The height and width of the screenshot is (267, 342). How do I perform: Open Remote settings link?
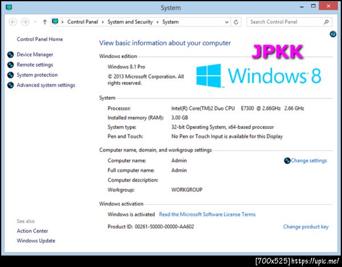(35, 65)
